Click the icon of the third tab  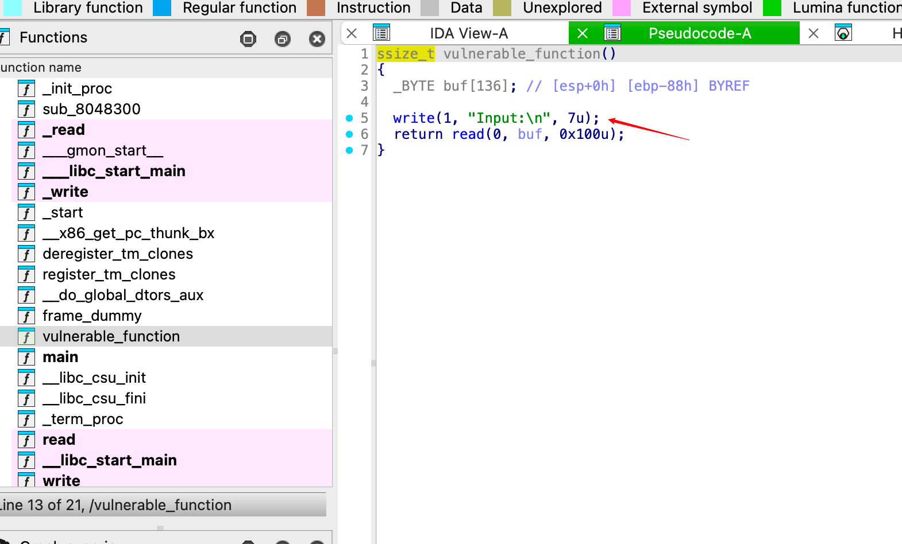click(x=843, y=33)
